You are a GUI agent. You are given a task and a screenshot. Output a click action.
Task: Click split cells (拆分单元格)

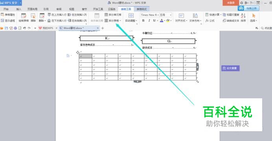point(113,15)
